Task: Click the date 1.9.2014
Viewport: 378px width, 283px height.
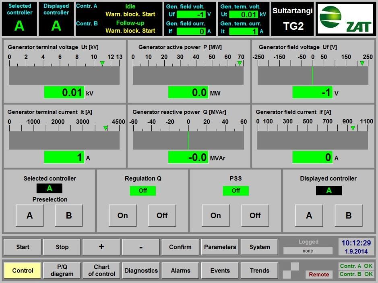Action: click(356, 252)
